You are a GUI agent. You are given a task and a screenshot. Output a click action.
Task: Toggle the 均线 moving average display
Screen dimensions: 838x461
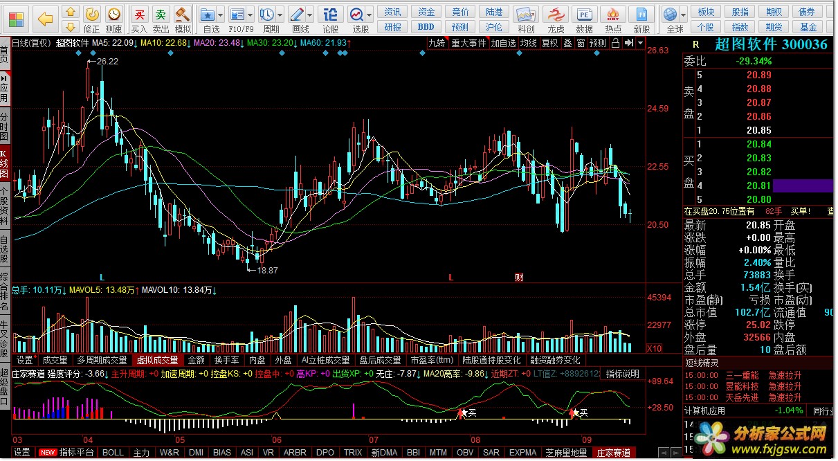529,43
